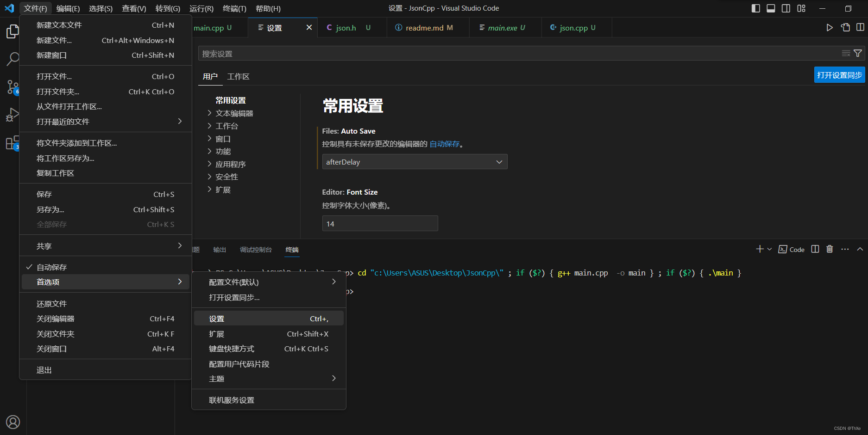Toggle bottom panel layout icon

[x=771, y=8]
